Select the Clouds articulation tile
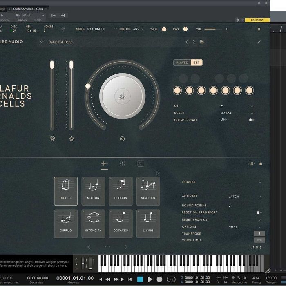The width and height of the screenshot is (286, 286). pos(121,191)
